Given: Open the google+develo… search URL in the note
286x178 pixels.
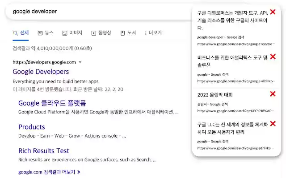Looking at the screenshot, I should [236, 44].
